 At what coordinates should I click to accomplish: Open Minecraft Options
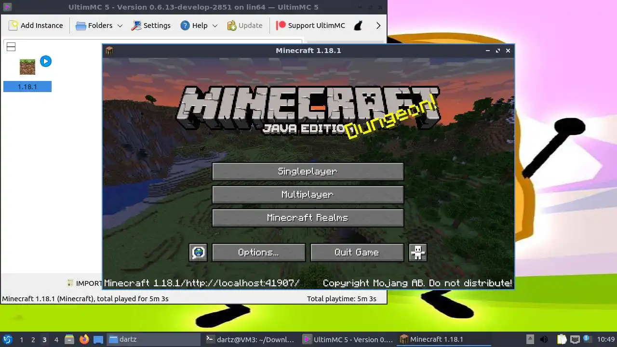pyautogui.click(x=258, y=253)
